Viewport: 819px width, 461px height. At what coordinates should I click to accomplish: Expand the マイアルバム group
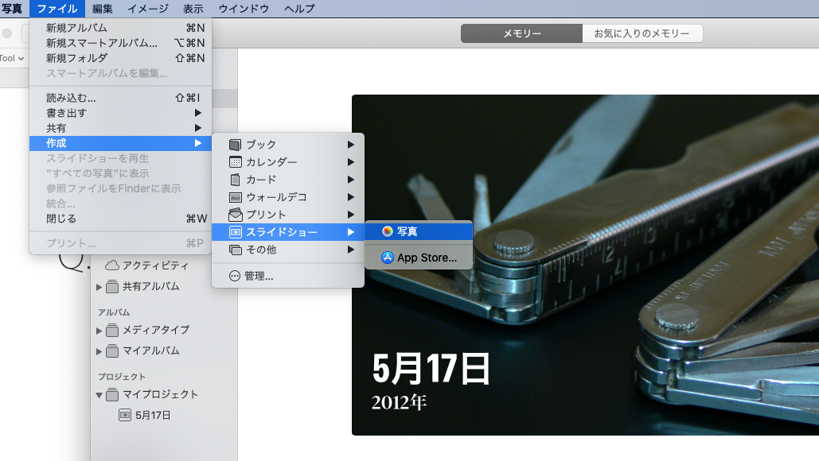pyautogui.click(x=99, y=351)
